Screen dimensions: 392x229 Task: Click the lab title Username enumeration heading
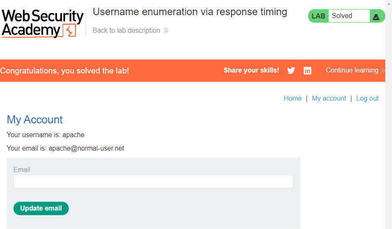click(190, 12)
